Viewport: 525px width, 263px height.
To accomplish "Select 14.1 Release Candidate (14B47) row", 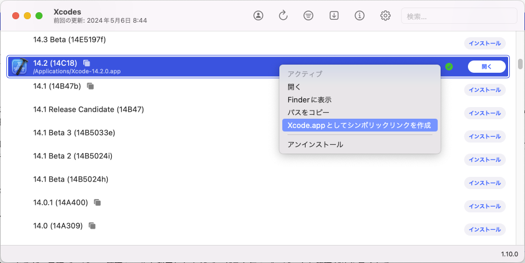I will (x=88, y=109).
